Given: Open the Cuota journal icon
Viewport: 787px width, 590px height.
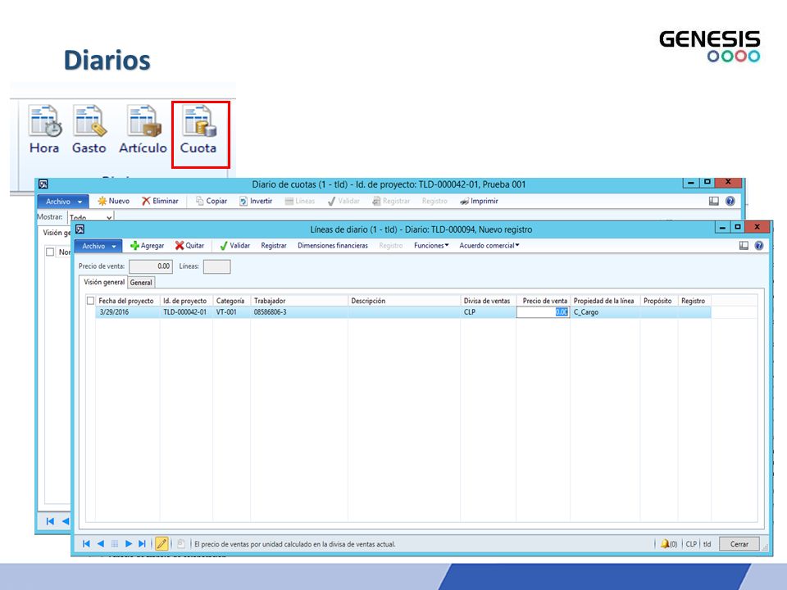Looking at the screenshot, I should tap(198, 129).
